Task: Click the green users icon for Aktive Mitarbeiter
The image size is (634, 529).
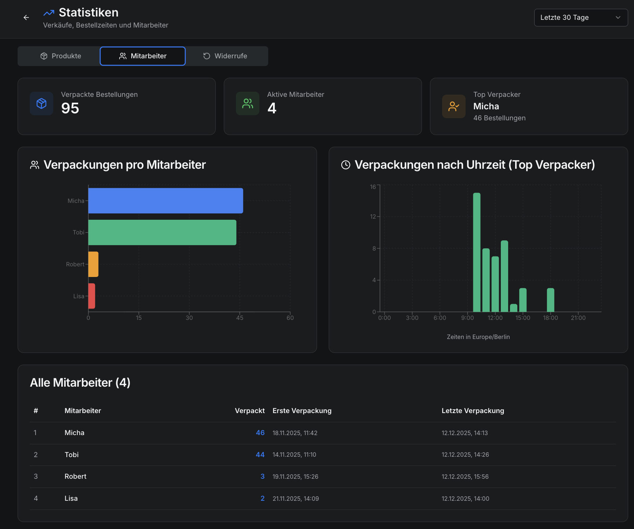Action: (248, 104)
